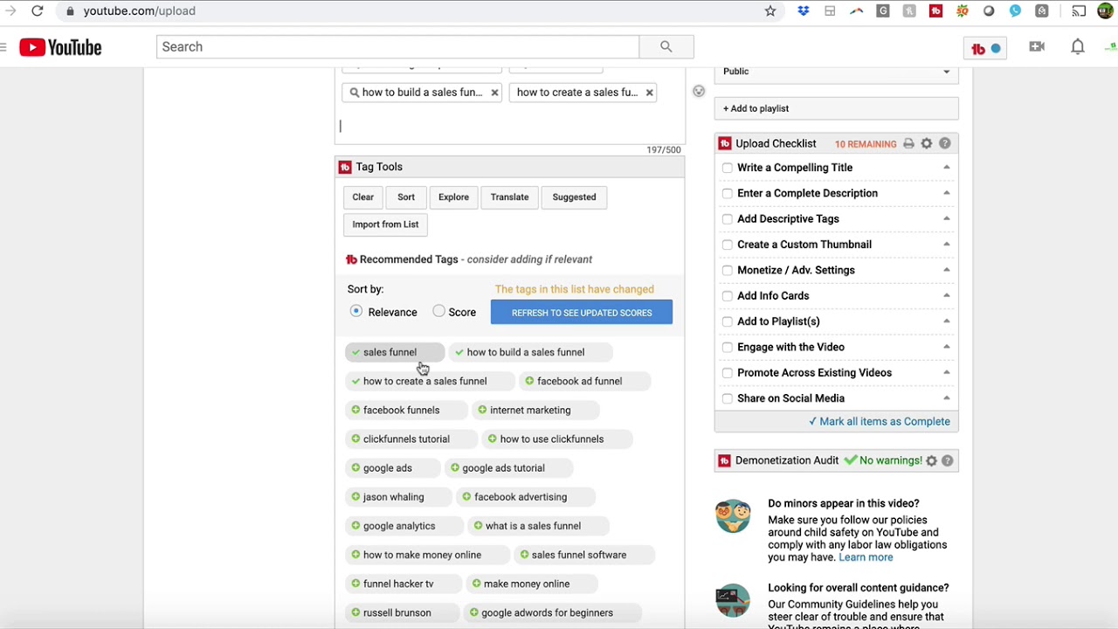Check 'Engage with the Video'
Image resolution: width=1118 pixels, height=629 pixels.
(728, 347)
